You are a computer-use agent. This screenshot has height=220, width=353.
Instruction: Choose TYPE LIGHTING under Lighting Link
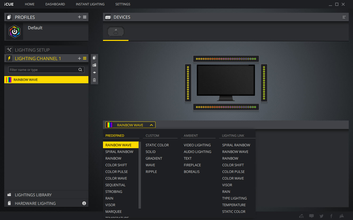[x=234, y=198]
